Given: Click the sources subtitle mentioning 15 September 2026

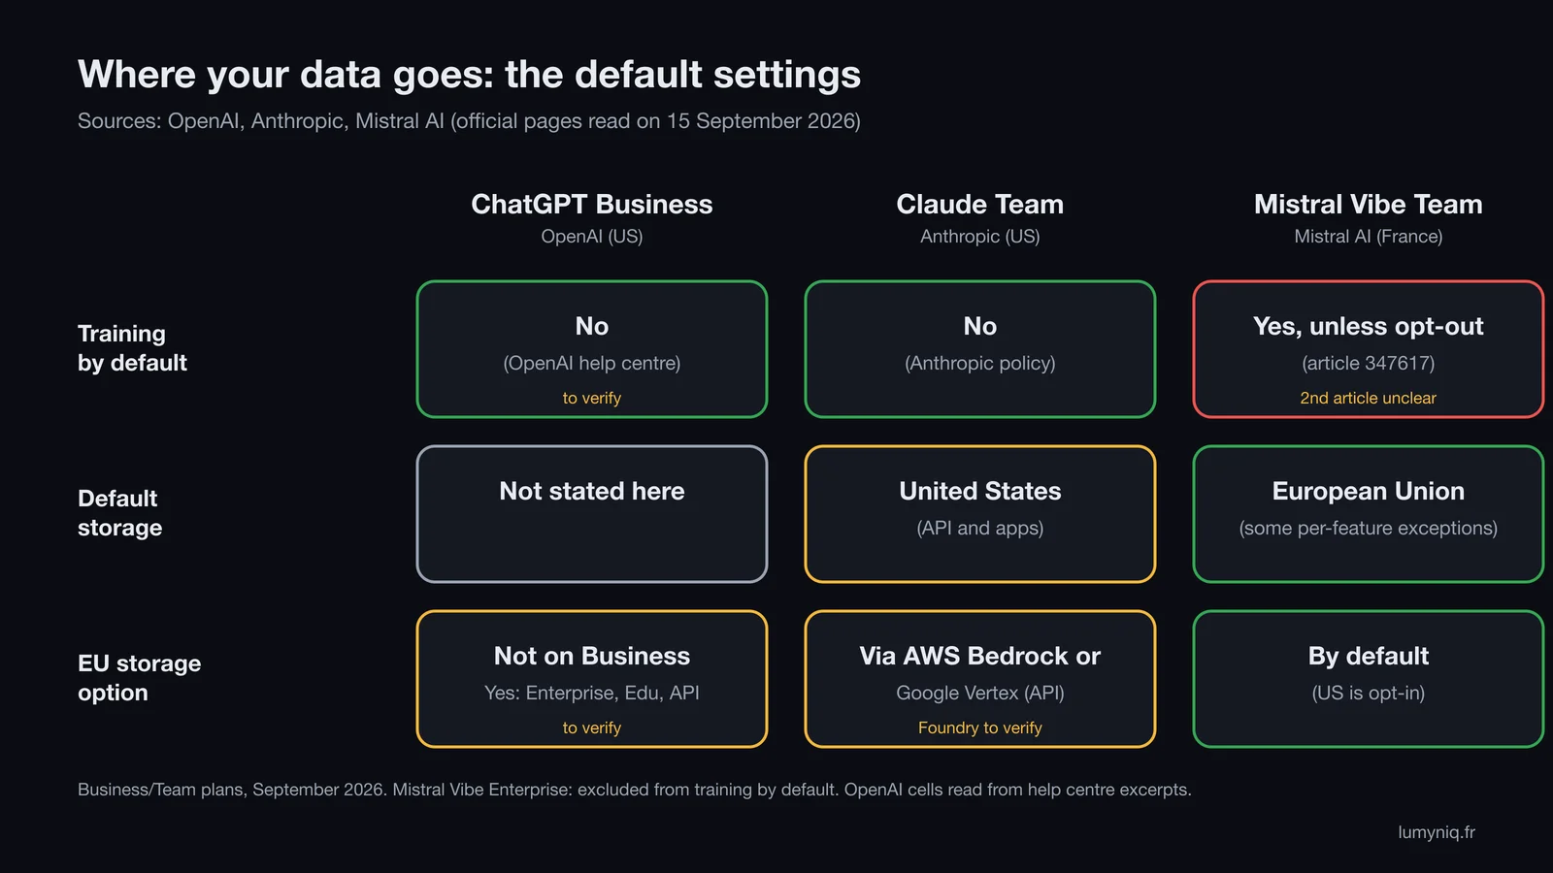Looking at the screenshot, I should pos(469,121).
